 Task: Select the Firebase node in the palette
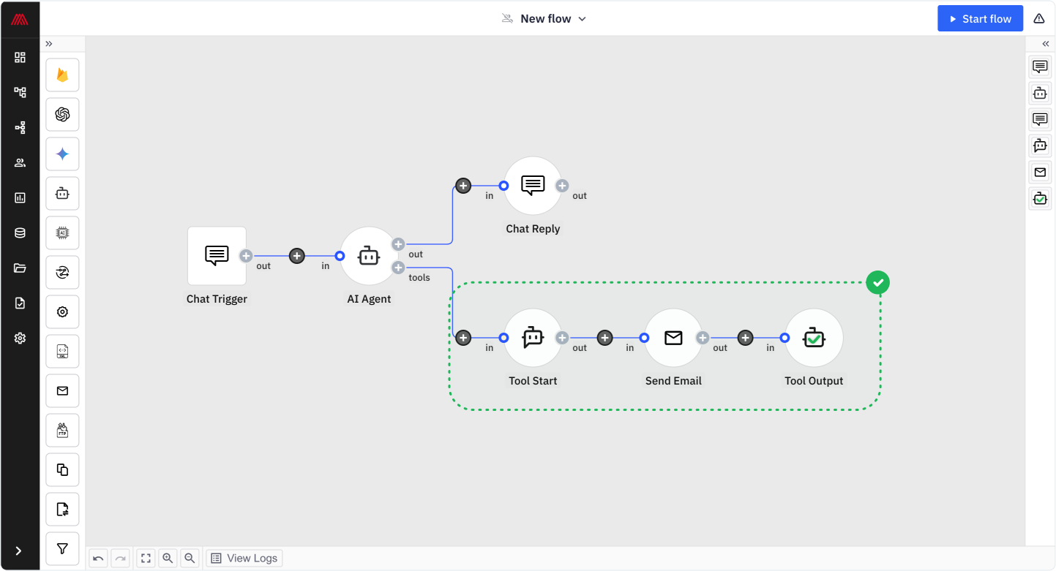pos(62,75)
